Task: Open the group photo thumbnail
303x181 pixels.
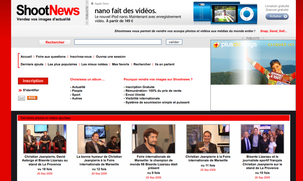Action: pyautogui.click(x=262, y=139)
